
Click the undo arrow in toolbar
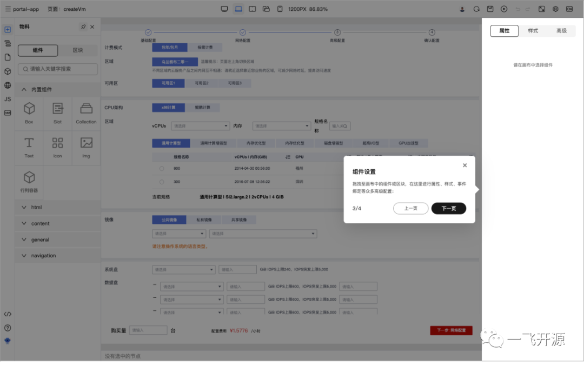pyautogui.click(x=517, y=9)
